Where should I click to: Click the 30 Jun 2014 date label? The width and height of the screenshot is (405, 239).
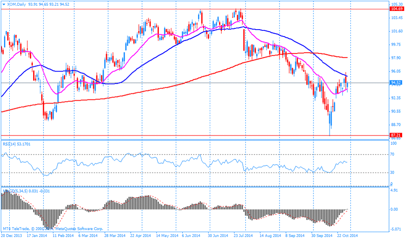(218, 236)
